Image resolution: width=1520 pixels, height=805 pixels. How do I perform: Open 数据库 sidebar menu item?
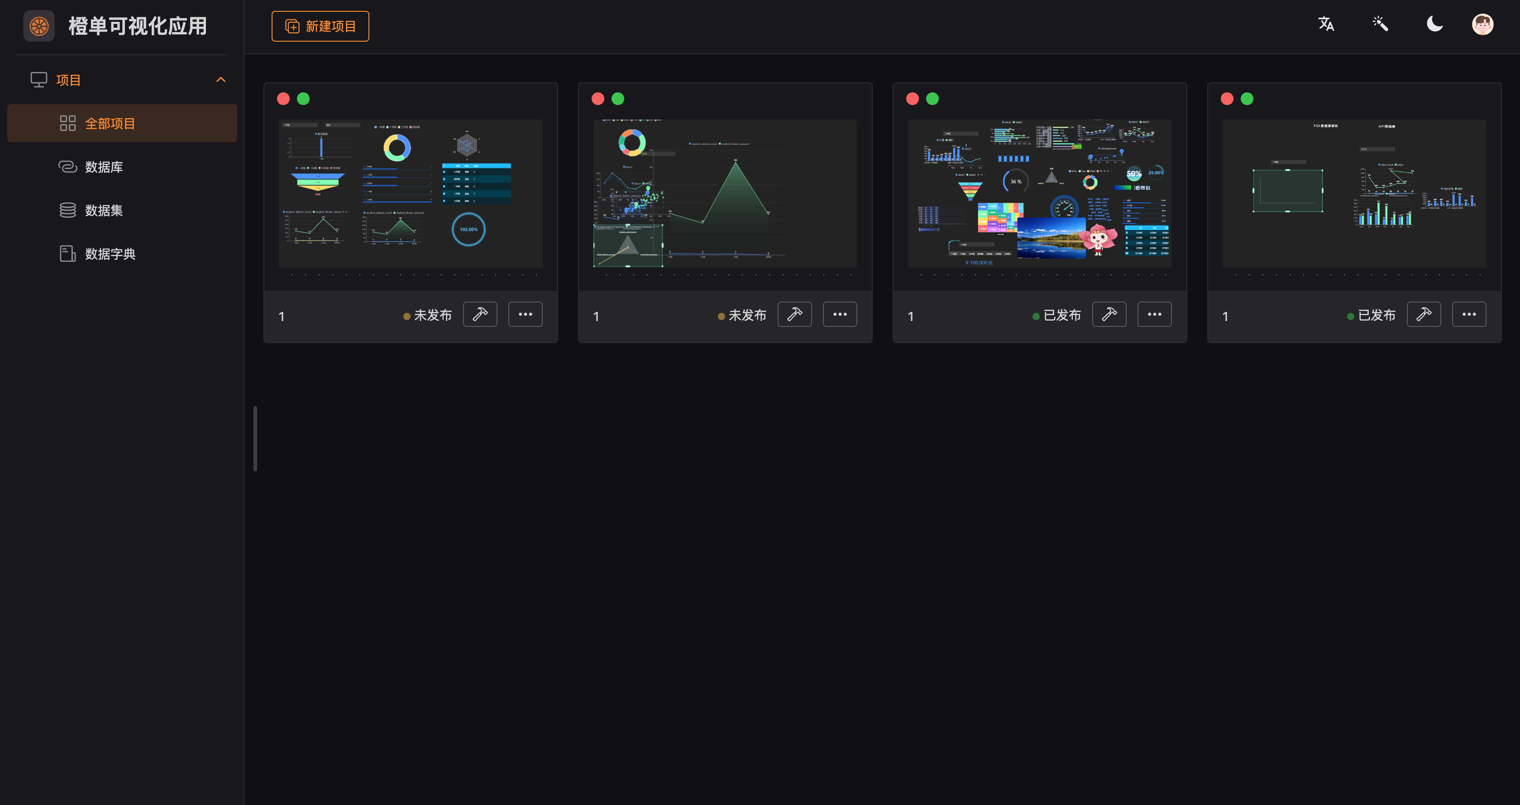[104, 167]
